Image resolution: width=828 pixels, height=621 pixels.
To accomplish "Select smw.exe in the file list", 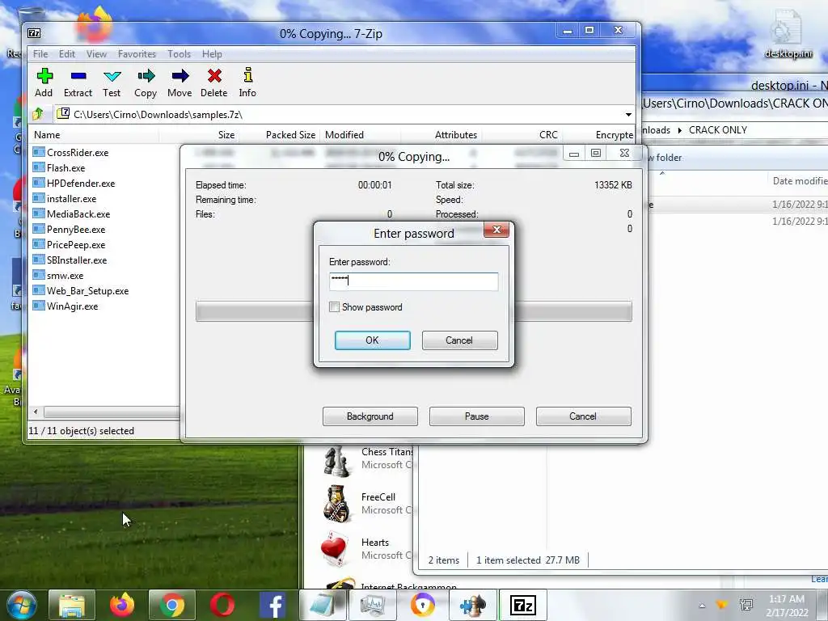I will (65, 275).
